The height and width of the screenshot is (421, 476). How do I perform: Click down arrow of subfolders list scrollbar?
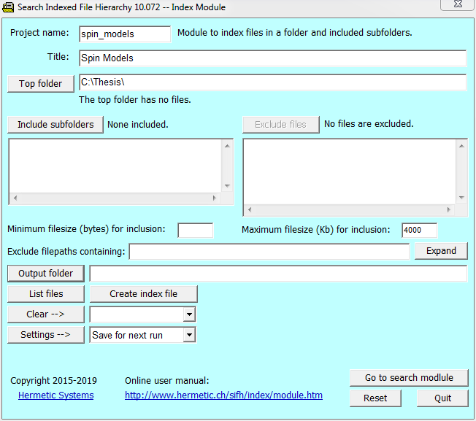point(227,186)
